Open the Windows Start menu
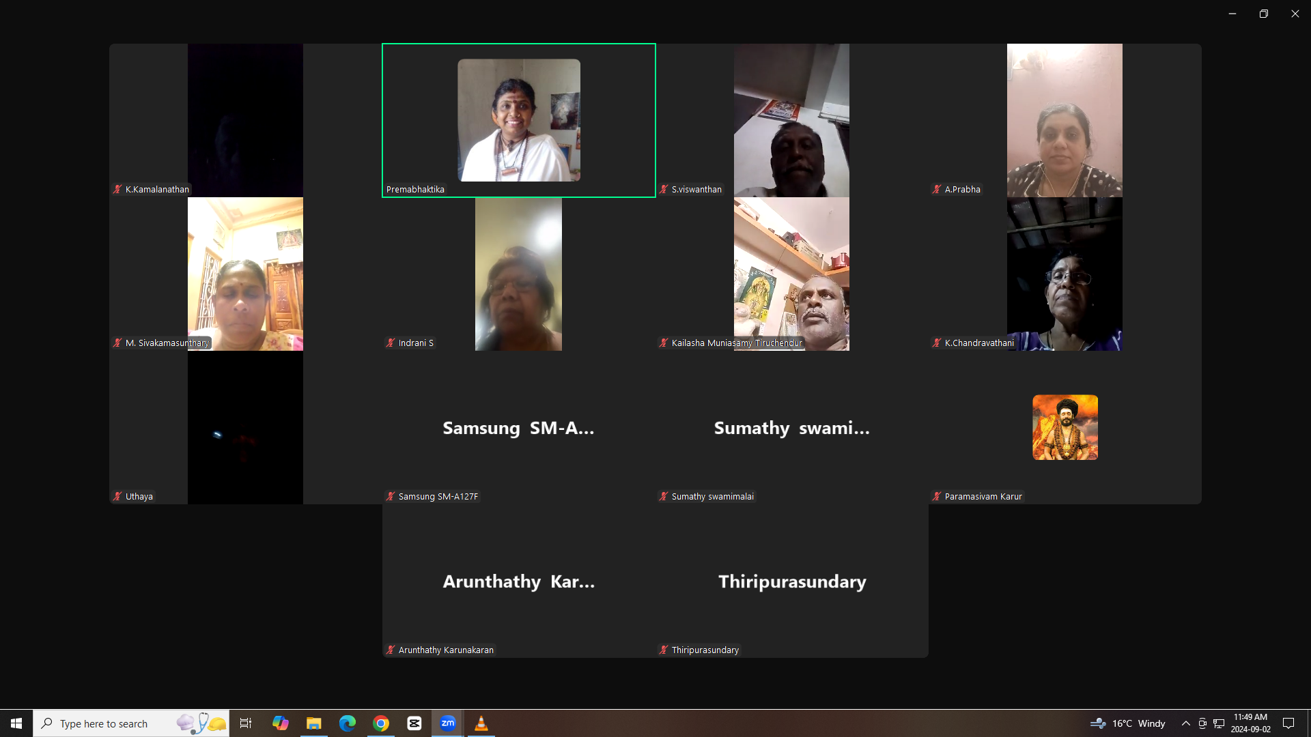Viewport: 1311px width, 737px height. coord(16,723)
